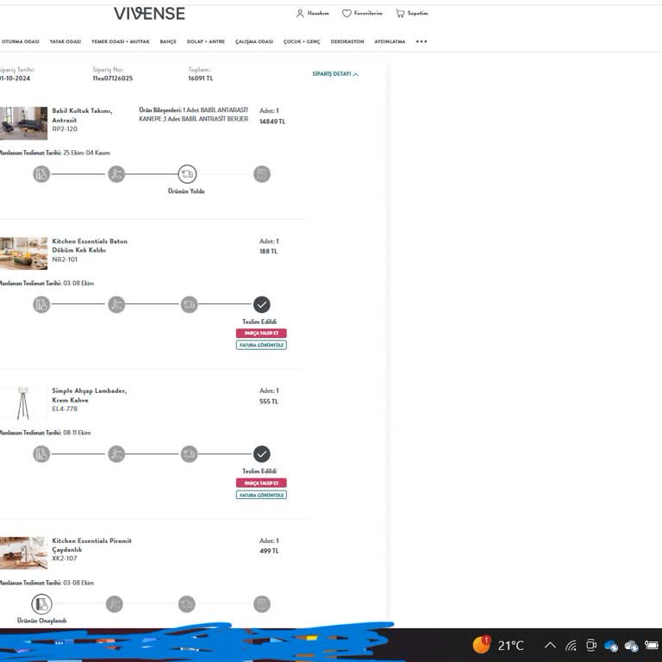Image resolution: width=662 pixels, height=662 pixels.
Task: Click the price 499 TL
Action: click(269, 551)
